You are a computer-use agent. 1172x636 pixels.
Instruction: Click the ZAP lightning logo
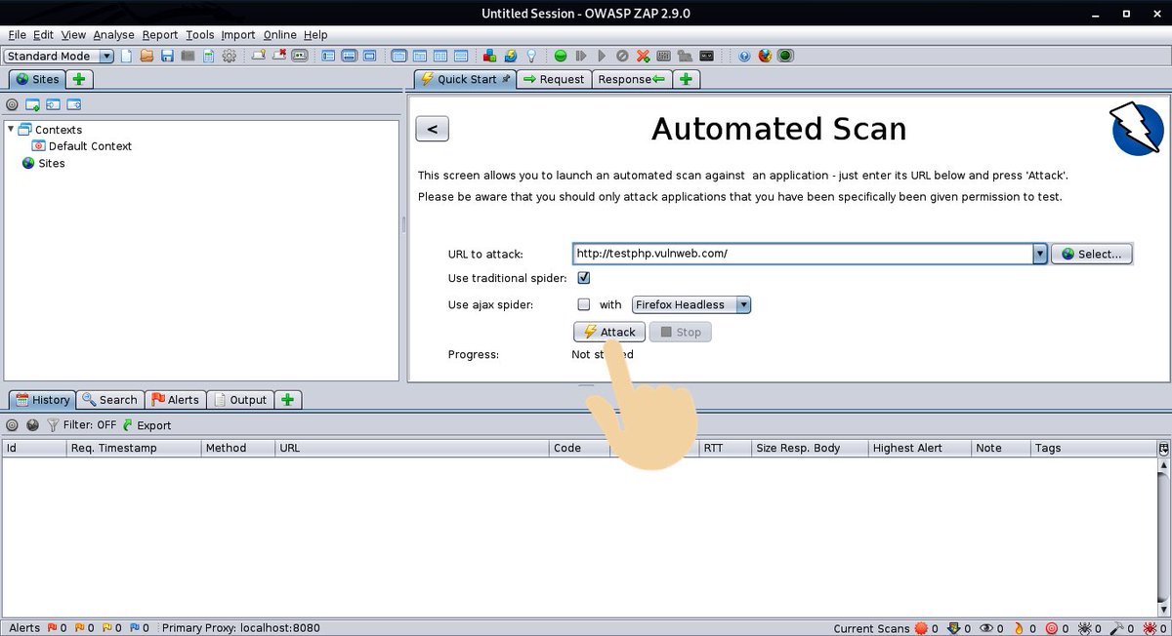click(1138, 129)
